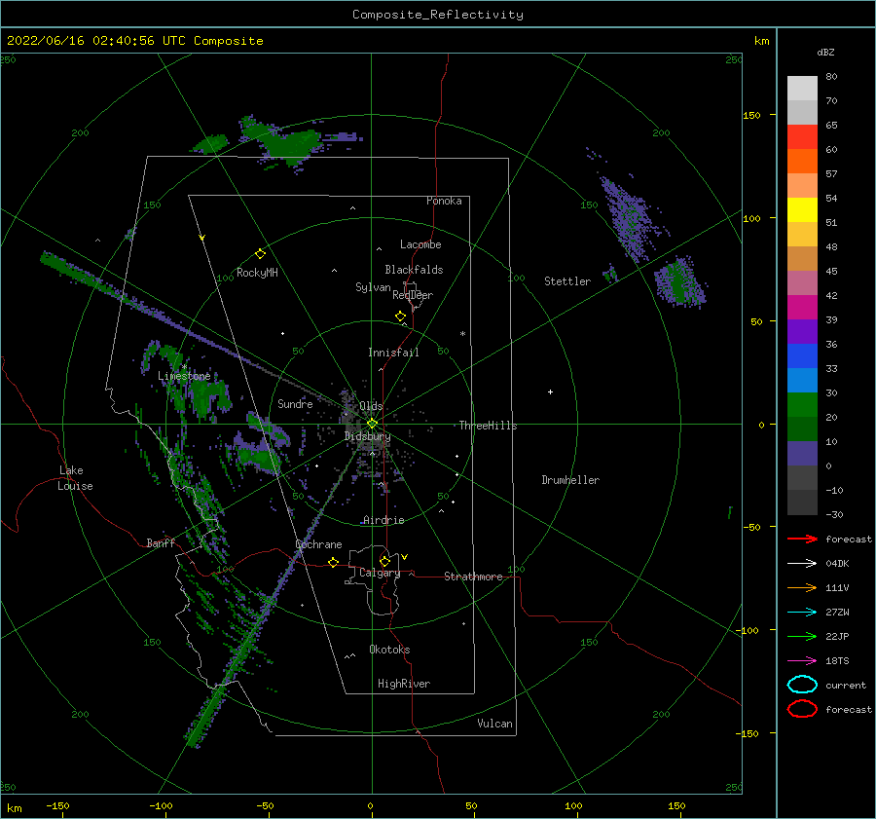Click the yellow diamond marker below RedDeer
The width and height of the screenshot is (876, 819).
400,316
